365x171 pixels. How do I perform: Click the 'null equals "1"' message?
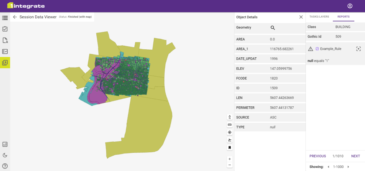pyautogui.click(x=318, y=61)
